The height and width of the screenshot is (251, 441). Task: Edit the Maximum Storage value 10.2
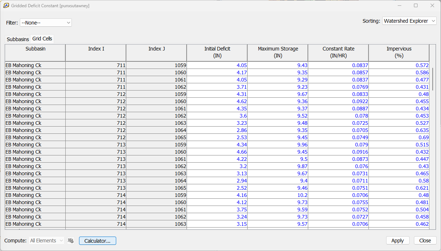pyautogui.click(x=278, y=195)
